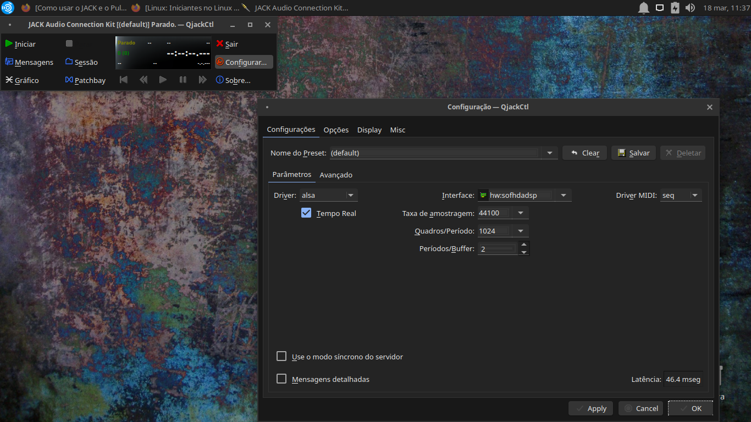Select the Avançado sub-tab

click(336, 175)
